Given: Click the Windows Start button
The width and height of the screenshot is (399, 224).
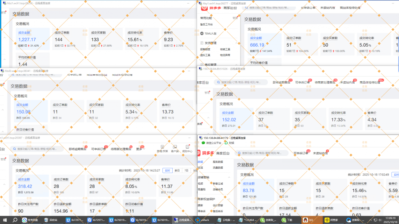Looking at the screenshot, I should [4, 220].
